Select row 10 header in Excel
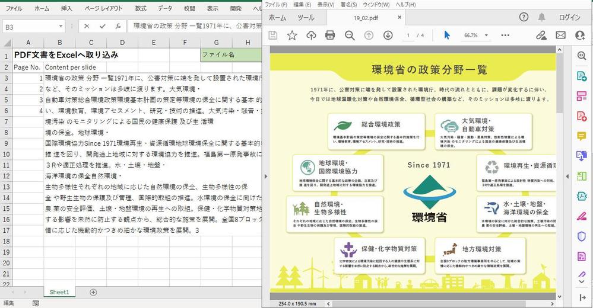Viewport: 593px width, 308px height. [x=6, y=154]
